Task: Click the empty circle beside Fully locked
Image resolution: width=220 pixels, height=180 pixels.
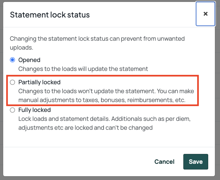Action: point(12,110)
